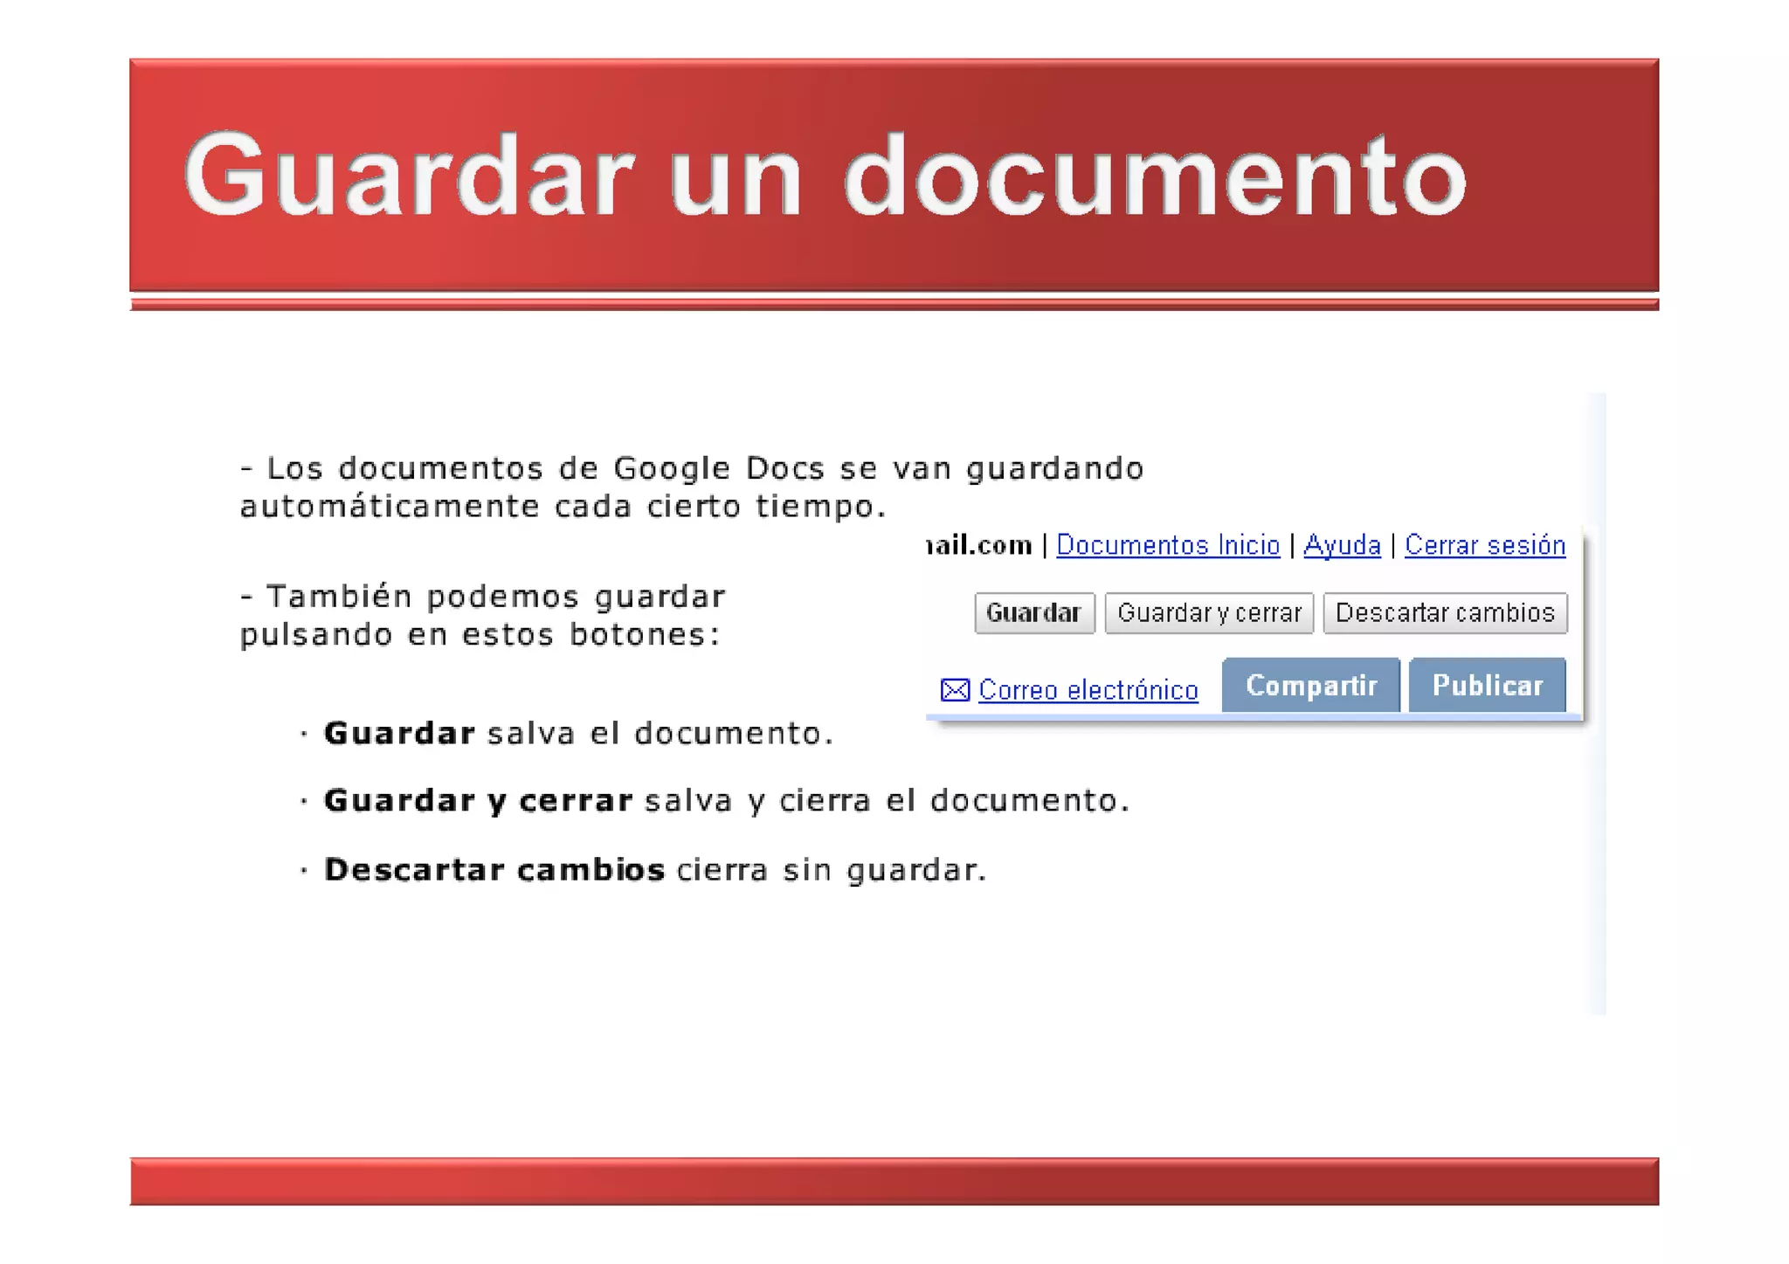Viewport: 1789px width, 1264px height.
Task: Click the Descartar cambios button
Action: (1445, 613)
